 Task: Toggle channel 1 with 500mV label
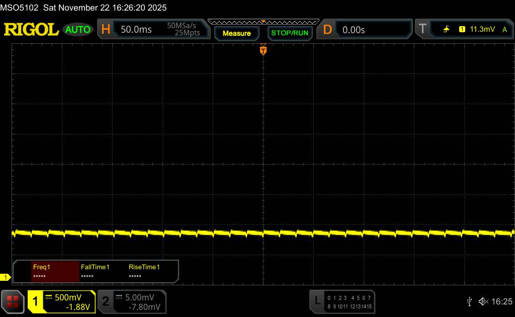tap(61, 301)
